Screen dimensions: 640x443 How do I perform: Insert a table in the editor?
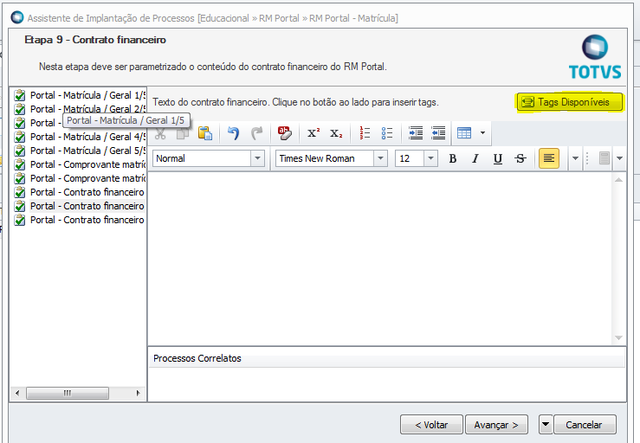(464, 133)
